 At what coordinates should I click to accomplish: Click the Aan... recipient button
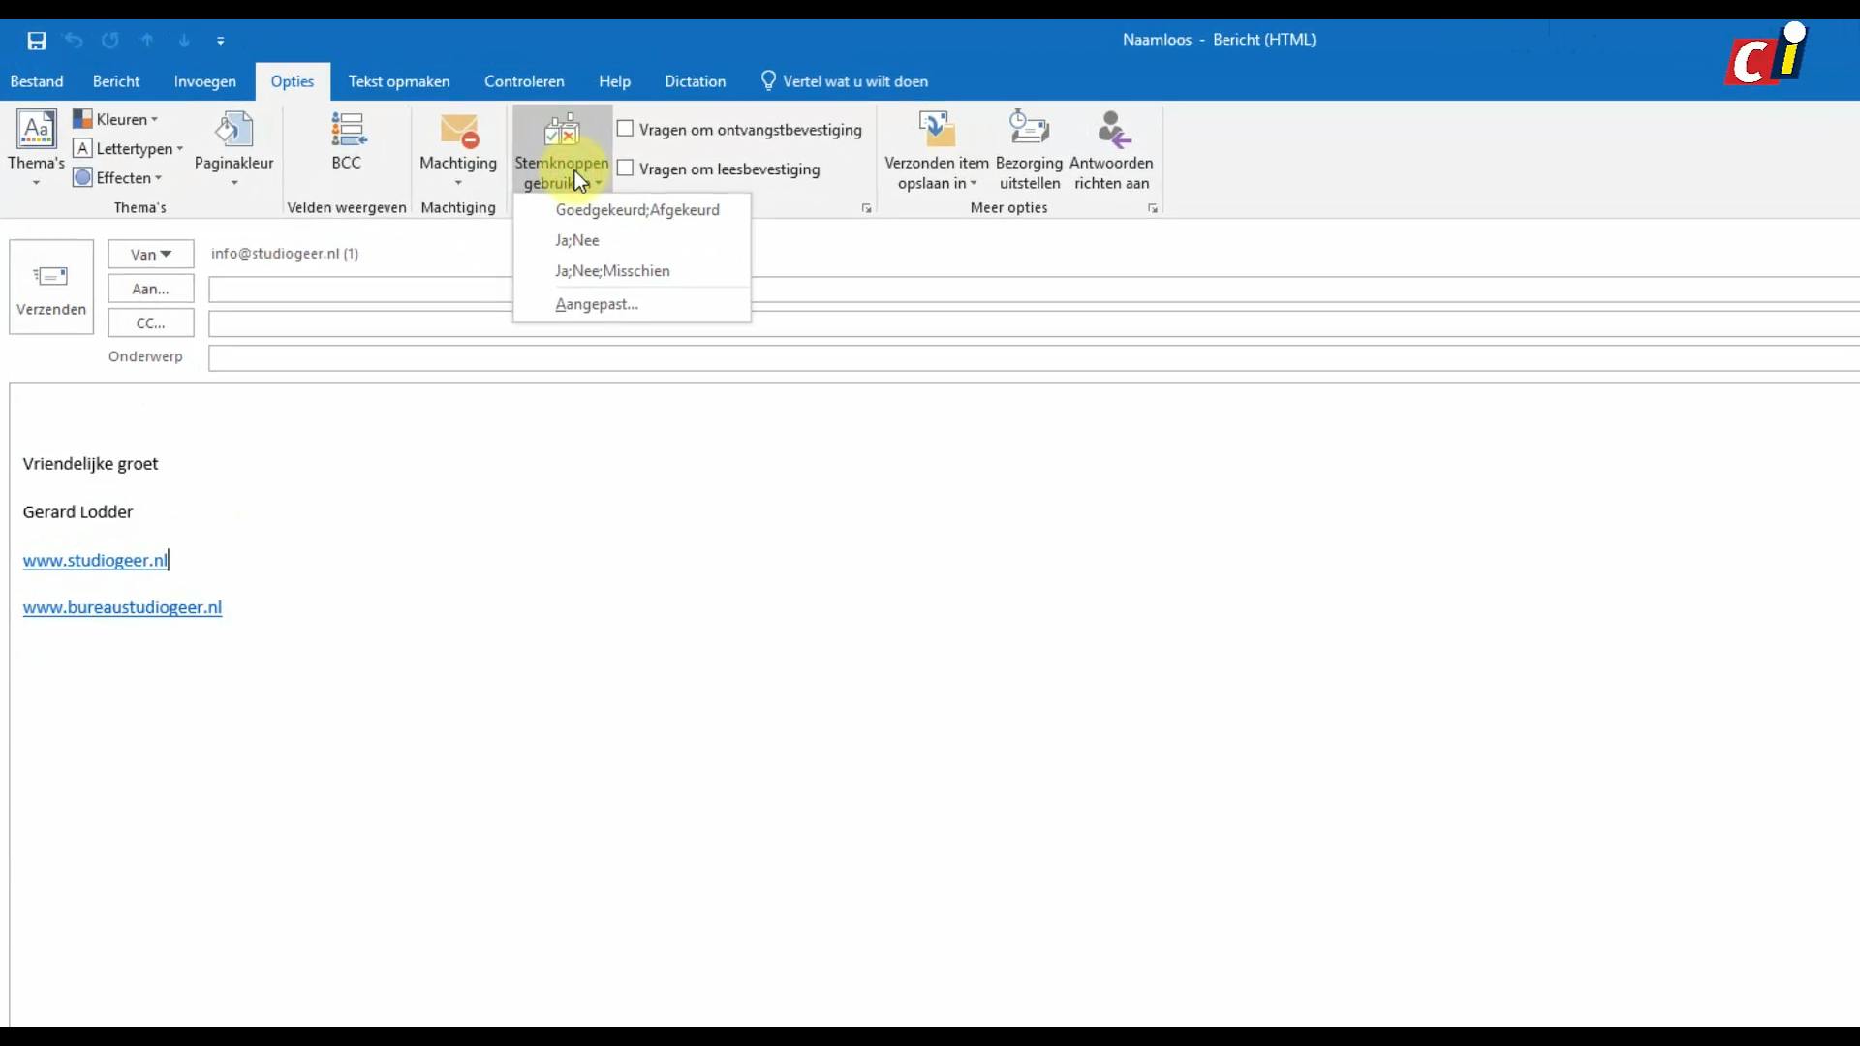point(150,288)
